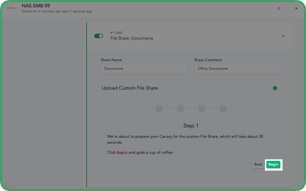
Task: Select the third step circle in the progress indicator
Action: tap(202, 109)
